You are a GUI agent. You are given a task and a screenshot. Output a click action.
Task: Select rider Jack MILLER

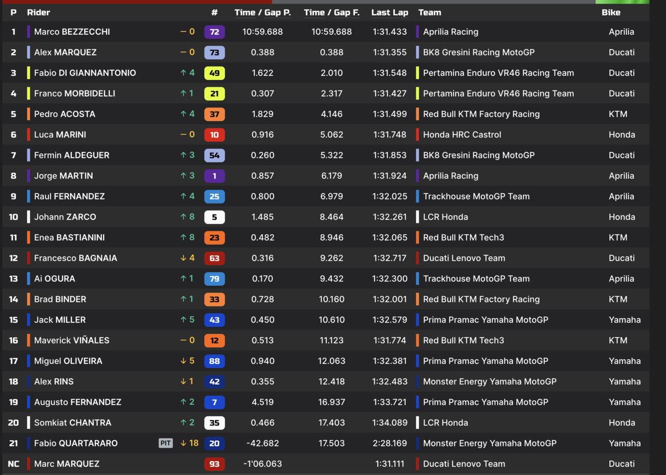pyautogui.click(x=60, y=320)
